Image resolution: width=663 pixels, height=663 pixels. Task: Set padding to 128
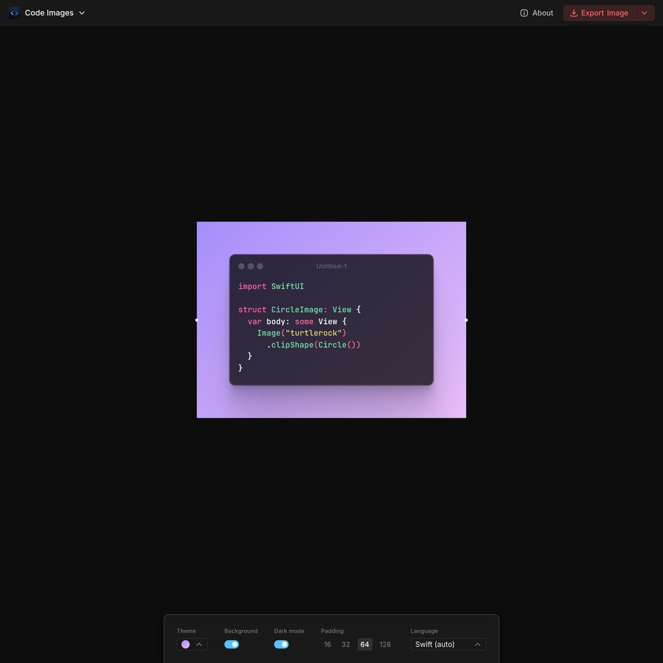(385, 644)
